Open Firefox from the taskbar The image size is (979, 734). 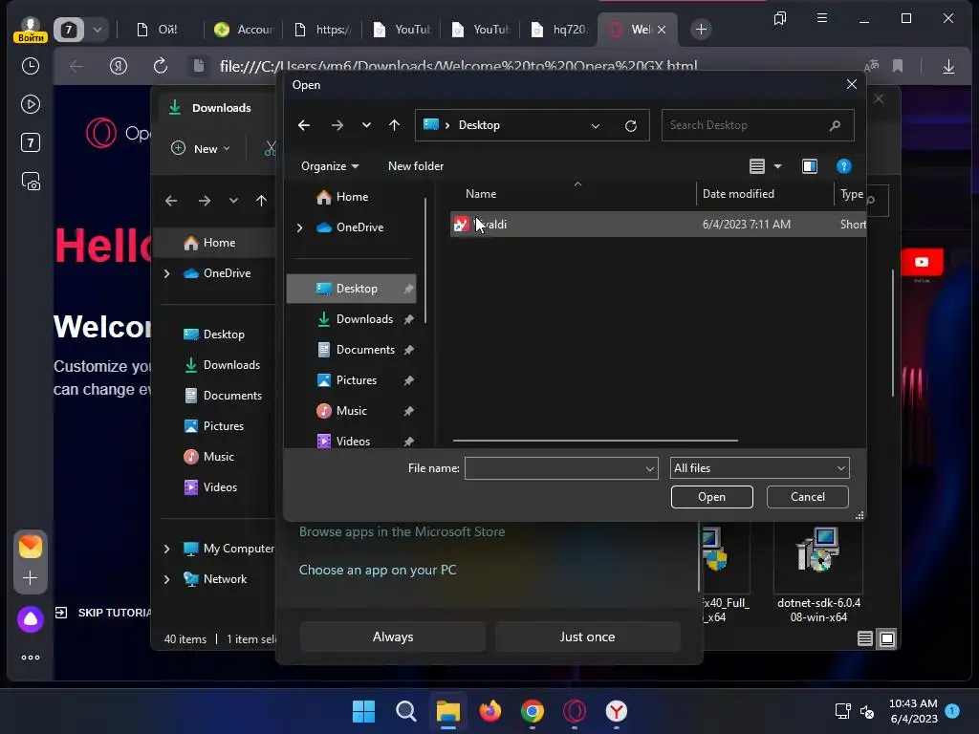490,711
